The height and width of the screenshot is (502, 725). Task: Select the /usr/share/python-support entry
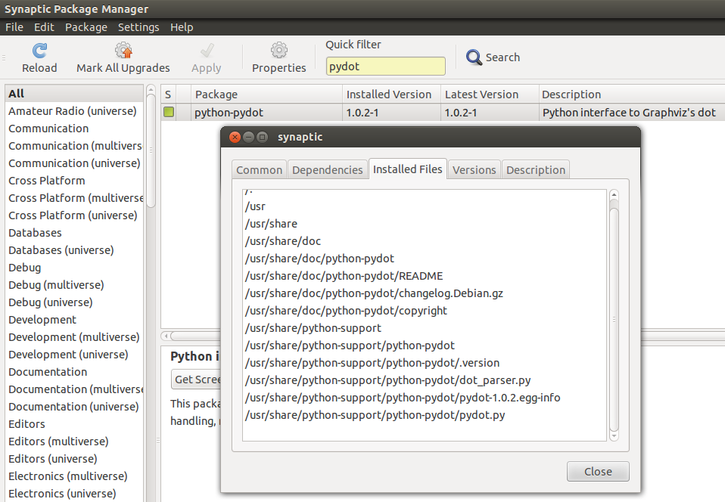coord(313,328)
